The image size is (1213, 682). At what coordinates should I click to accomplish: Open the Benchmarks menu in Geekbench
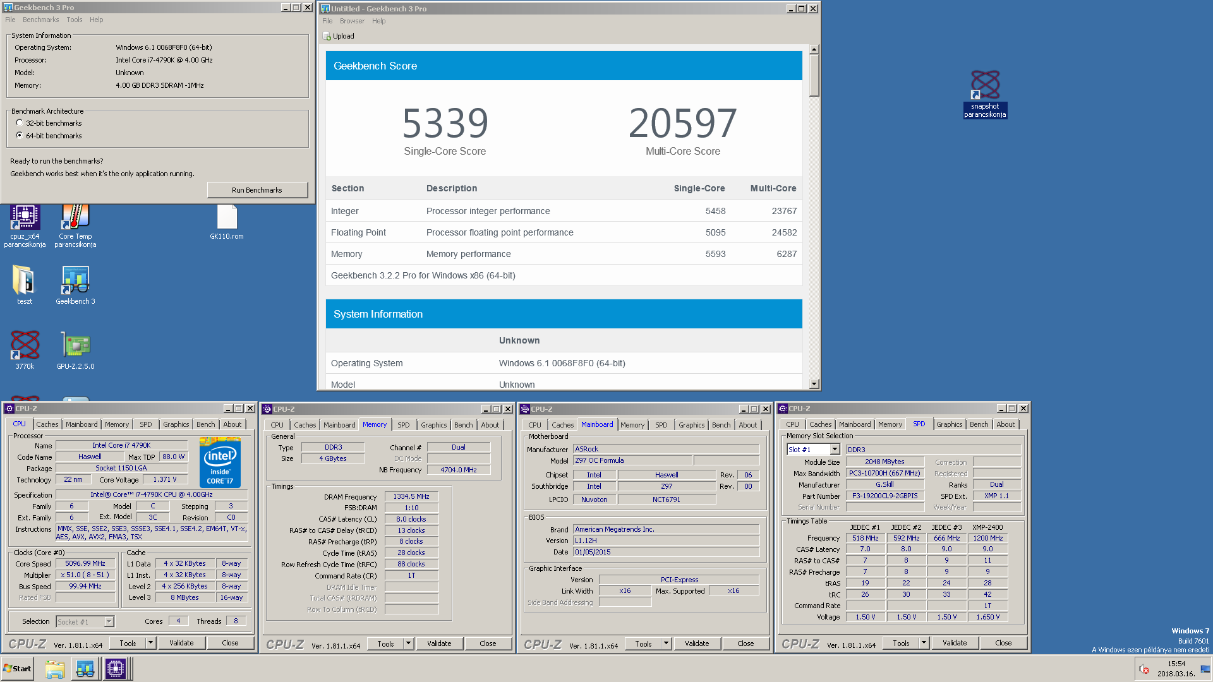41,20
